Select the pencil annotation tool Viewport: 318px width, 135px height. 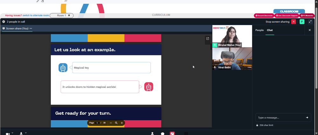[38, 1]
